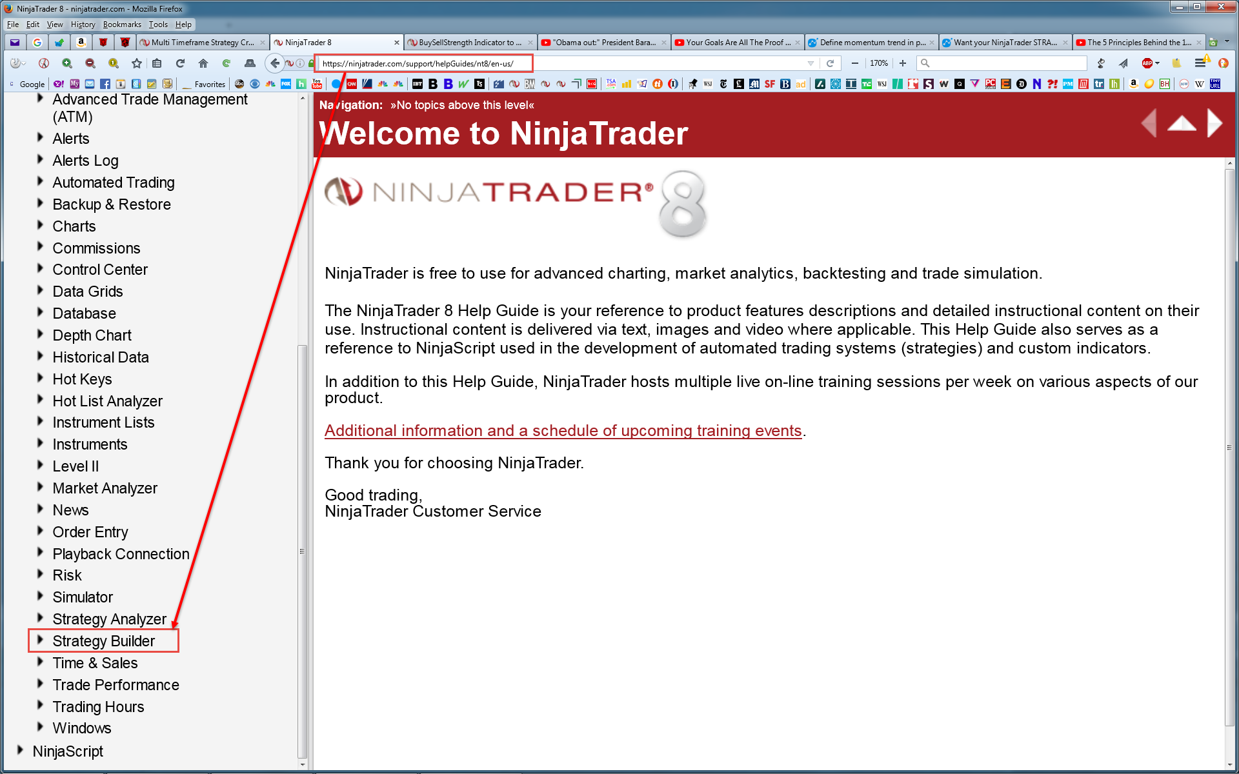
Task: Open upcoming training events schedule link
Action: (563, 431)
